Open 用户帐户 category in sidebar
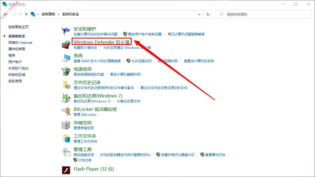 coord(15,62)
